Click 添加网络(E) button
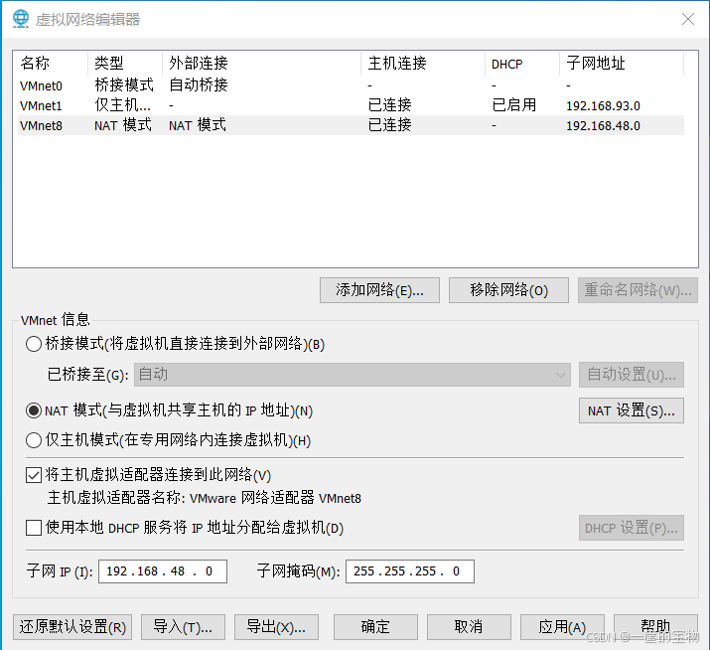Viewport: 710px width, 650px height. [379, 290]
